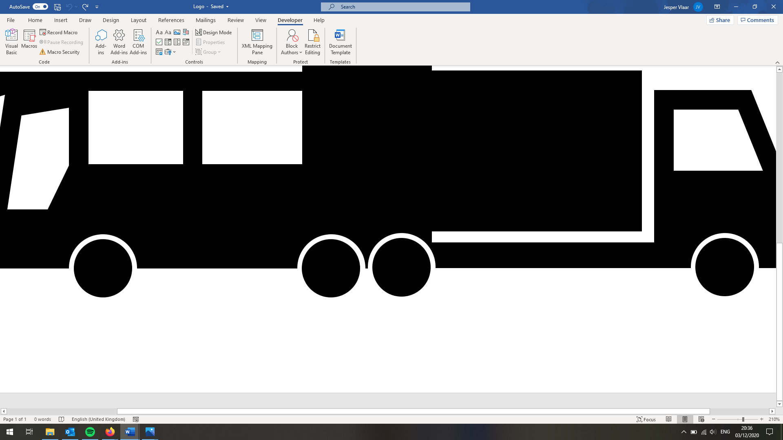
Task: Open Outlook from the taskbar
Action: pos(70,432)
